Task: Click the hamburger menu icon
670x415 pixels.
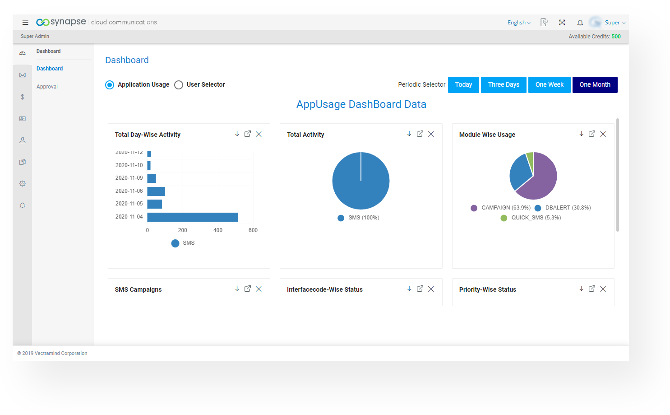Action: [x=25, y=23]
